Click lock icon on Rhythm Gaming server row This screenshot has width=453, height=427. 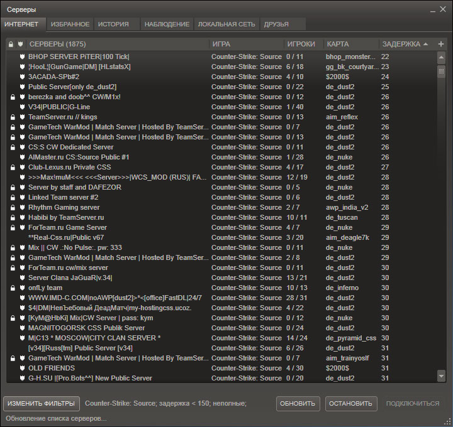[x=13, y=207]
